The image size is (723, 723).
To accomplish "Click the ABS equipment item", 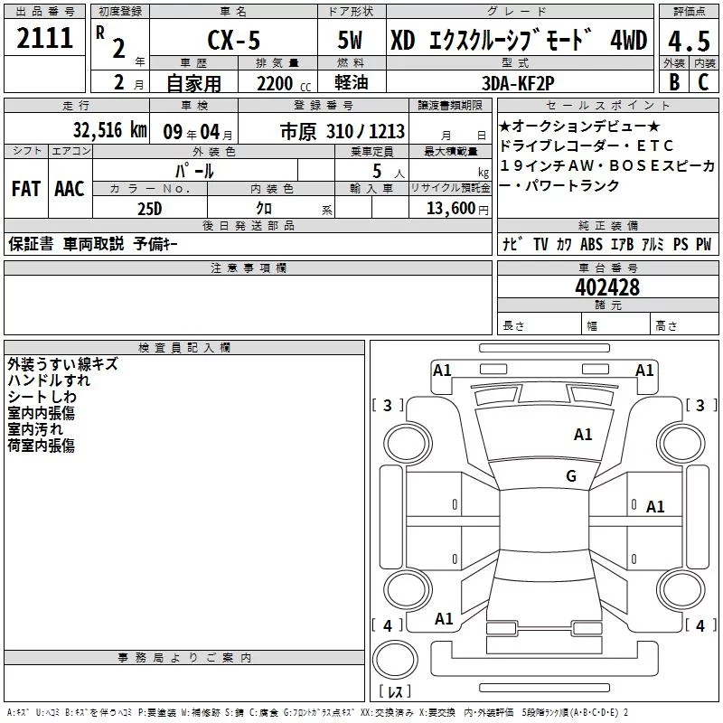I will tap(591, 244).
